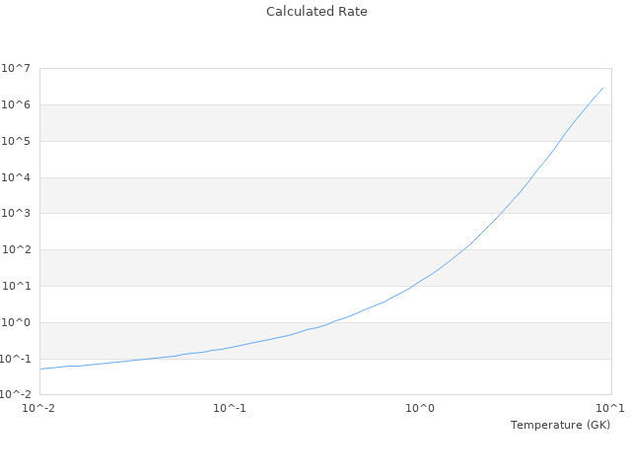Viewport: 631px width, 473px height.
Task: Click the 10^-2 label on the horizontal axis
Action: click(39, 408)
